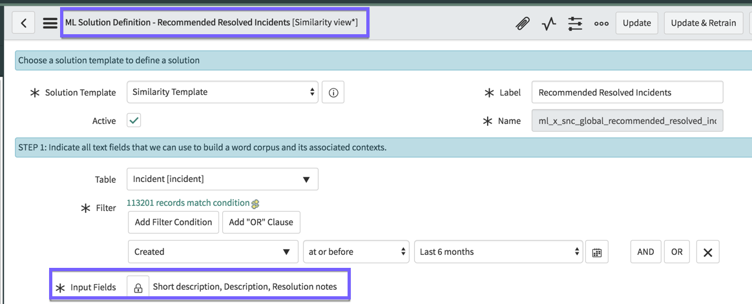Open 113201 records match condition link
Screen dimensions: 752x304
click(188, 203)
